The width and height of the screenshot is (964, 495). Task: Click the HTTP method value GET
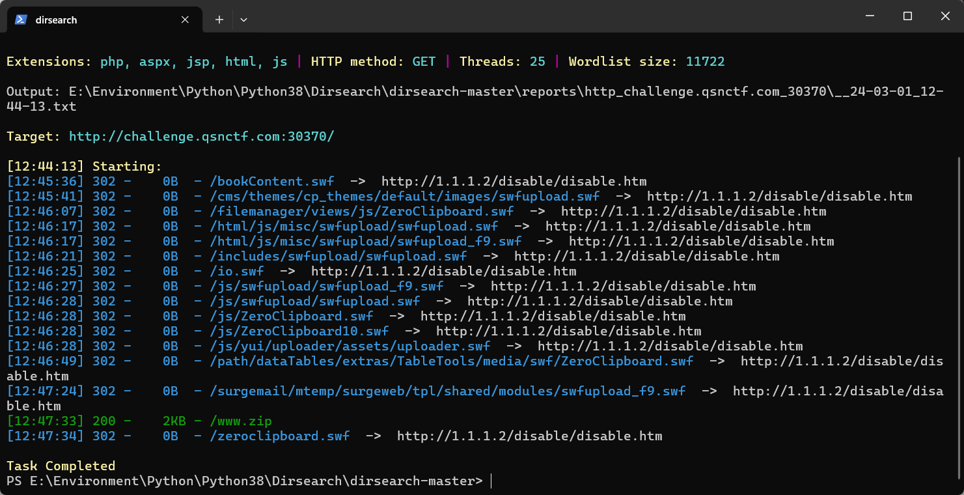(x=424, y=61)
